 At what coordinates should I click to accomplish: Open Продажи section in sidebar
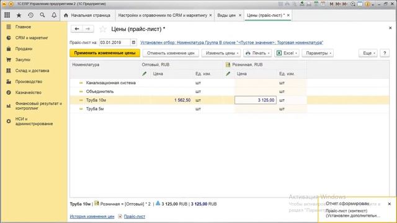tap(24, 48)
